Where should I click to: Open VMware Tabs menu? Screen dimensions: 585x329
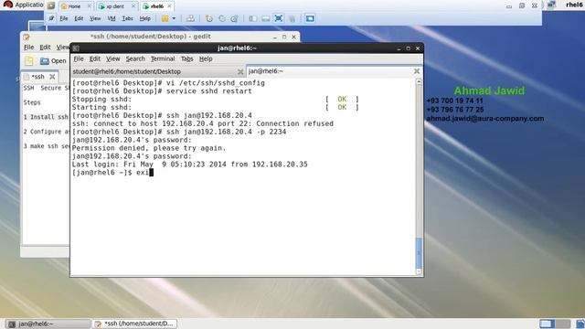click(x=128, y=18)
